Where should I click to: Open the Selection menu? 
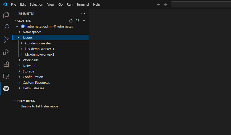(x=36, y=5)
